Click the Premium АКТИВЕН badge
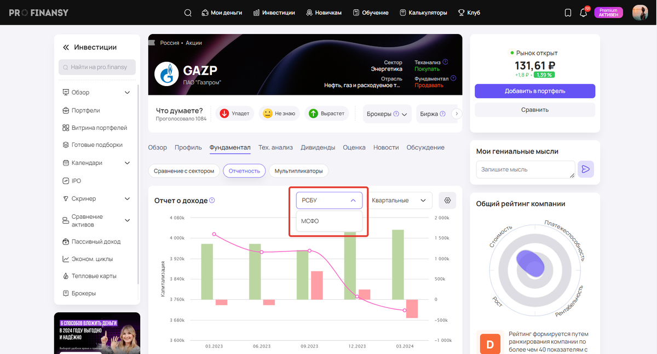657x354 pixels. pyautogui.click(x=608, y=13)
